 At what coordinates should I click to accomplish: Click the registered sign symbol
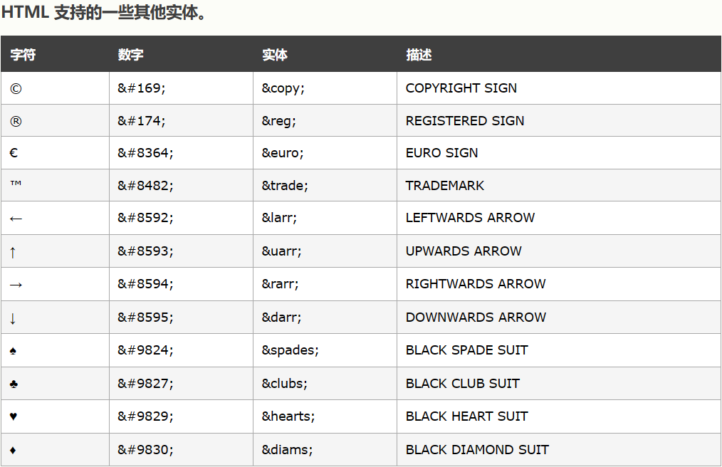(x=16, y=121)
